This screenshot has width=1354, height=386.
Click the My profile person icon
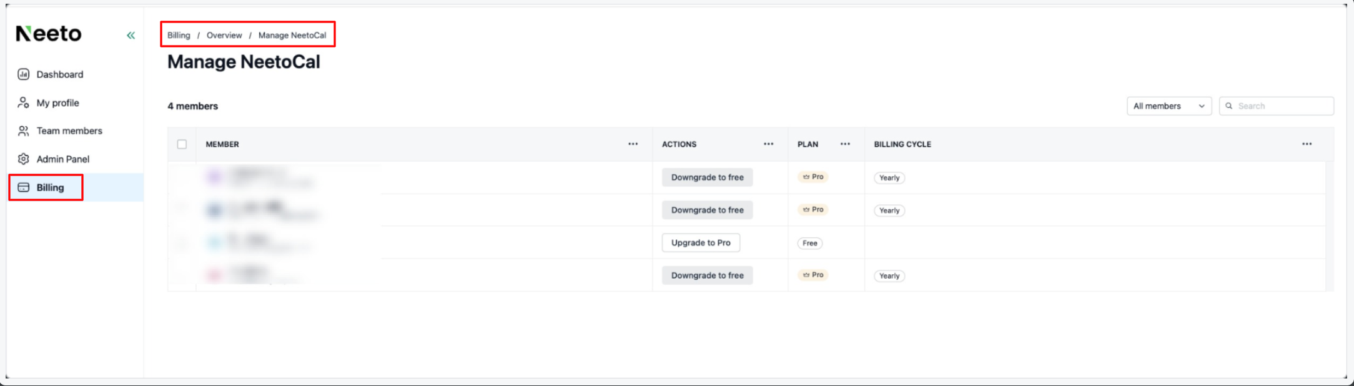point(24,102)
